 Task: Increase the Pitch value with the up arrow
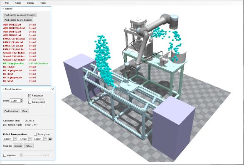(22, 99)
